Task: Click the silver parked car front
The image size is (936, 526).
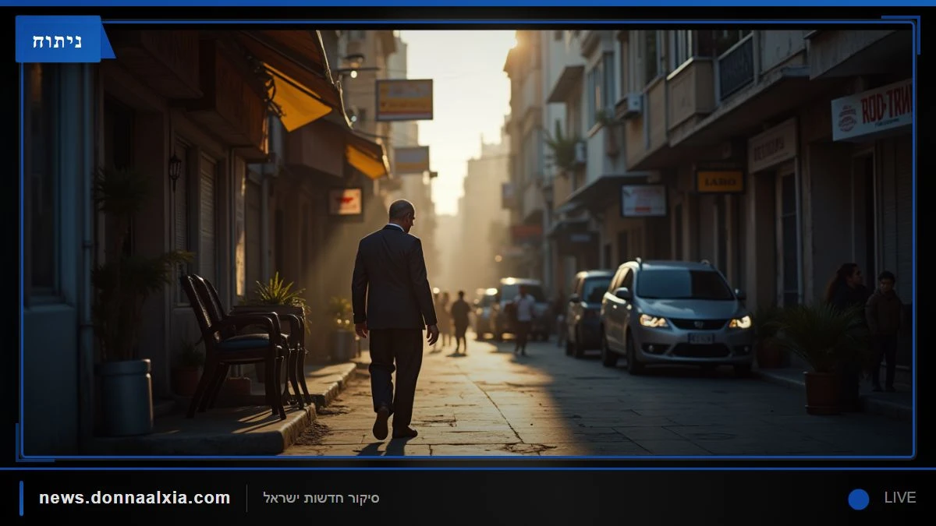Action: pos(675,317)
